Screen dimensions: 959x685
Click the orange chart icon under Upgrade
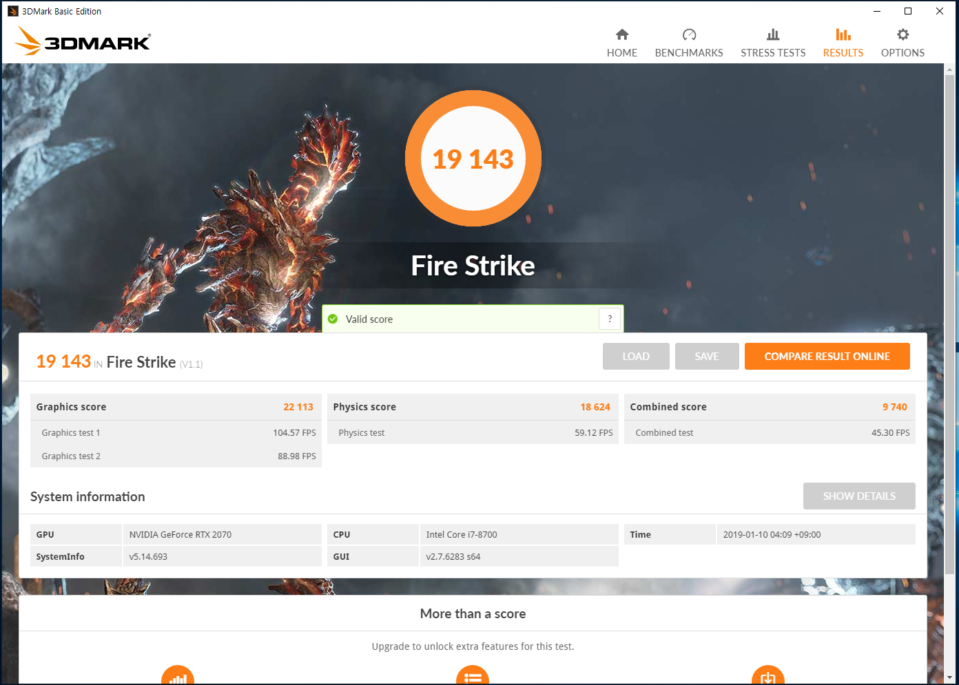point(178,676)
